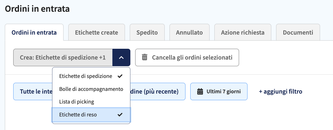Click Cancella gli ordini selezionati button
This screenshot has width=333, height=130.
187,57
